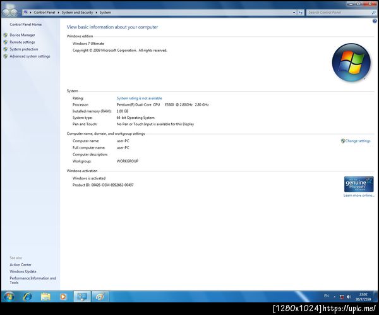Click the Search Control Panel field
The image size is (379, 315).
(339, 13)
